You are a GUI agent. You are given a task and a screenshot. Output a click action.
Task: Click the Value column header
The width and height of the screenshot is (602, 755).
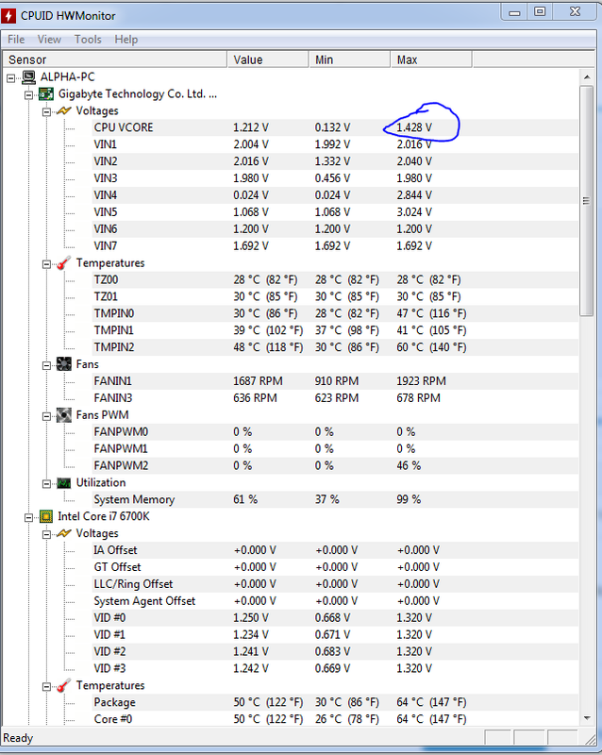pos(268,59)
